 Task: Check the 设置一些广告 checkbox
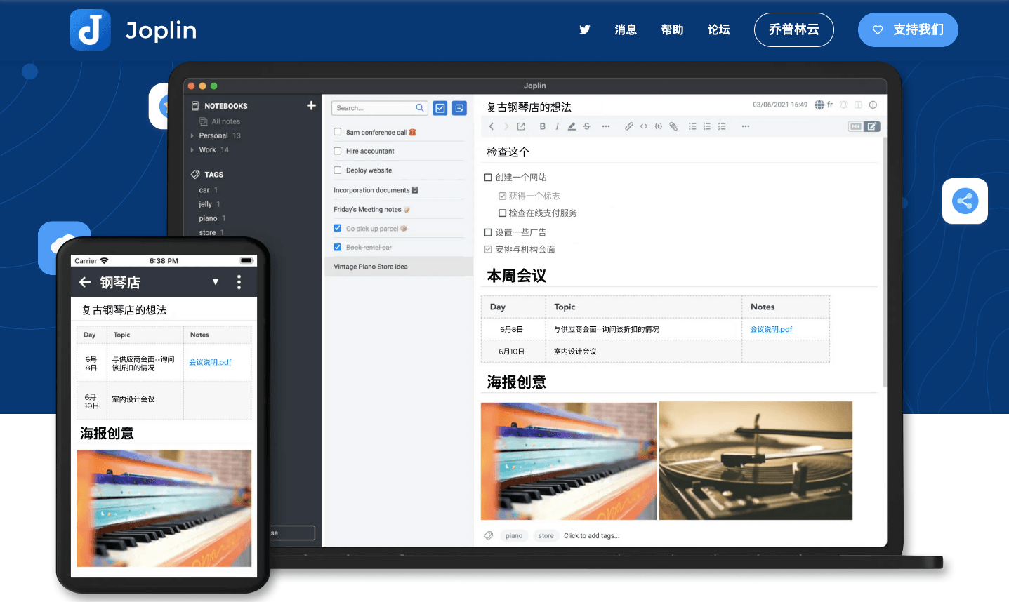coord(488,232)
